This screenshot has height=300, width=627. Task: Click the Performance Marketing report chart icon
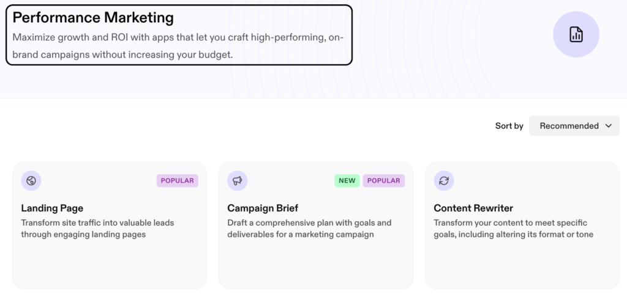click(576, 34)
